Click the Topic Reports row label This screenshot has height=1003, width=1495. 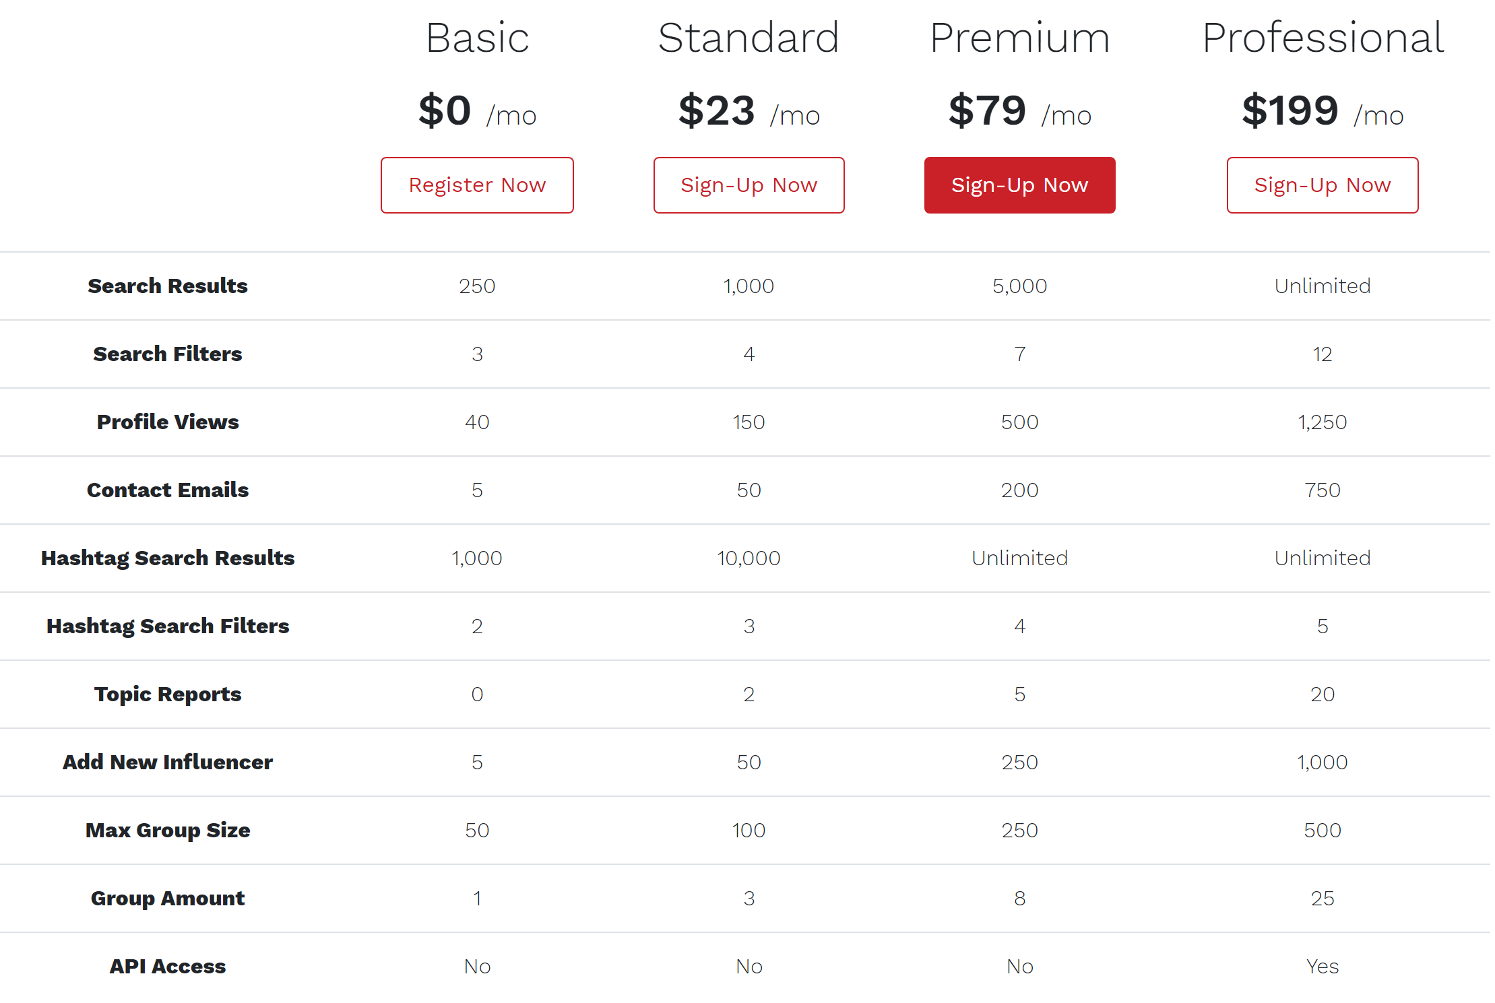[x=168, y=694]
